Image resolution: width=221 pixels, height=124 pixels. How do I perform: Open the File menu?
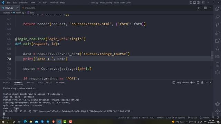coord(9,2)
